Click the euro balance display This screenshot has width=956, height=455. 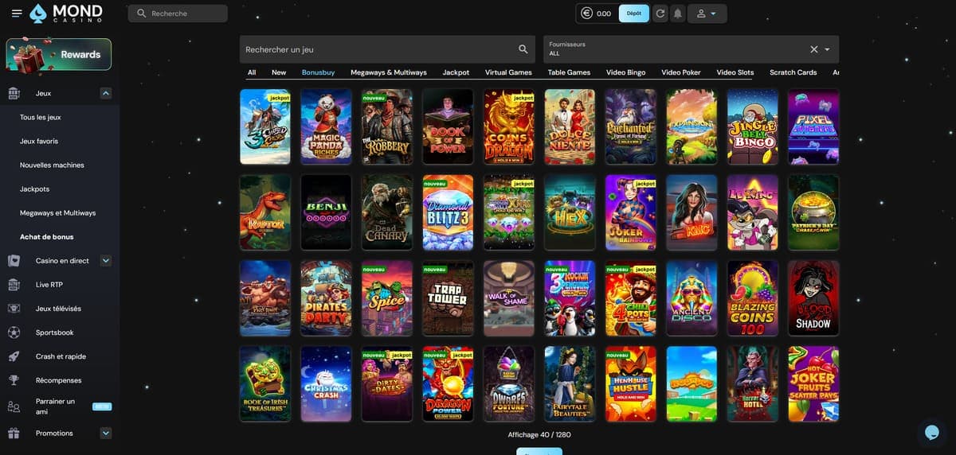(597, 14)
